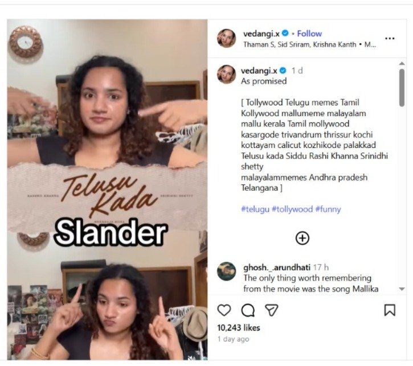Click the comments scrollbar up arrow
This screenshot has height=366, width=413.
(x=402, y=63)
